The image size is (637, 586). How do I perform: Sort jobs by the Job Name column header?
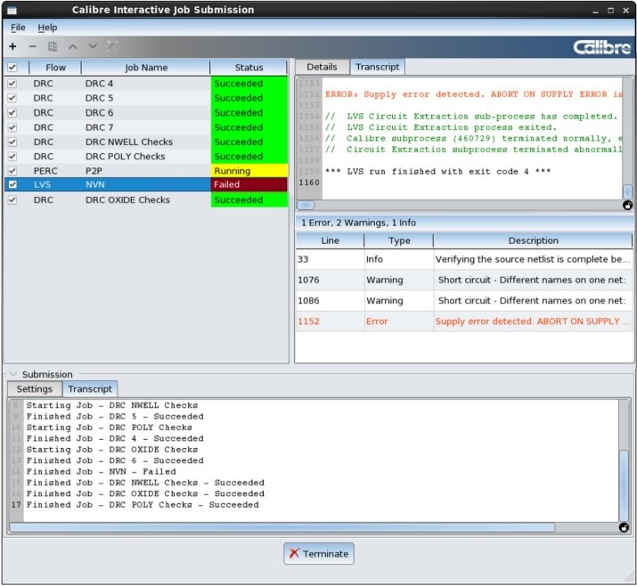tap(146, 68)
